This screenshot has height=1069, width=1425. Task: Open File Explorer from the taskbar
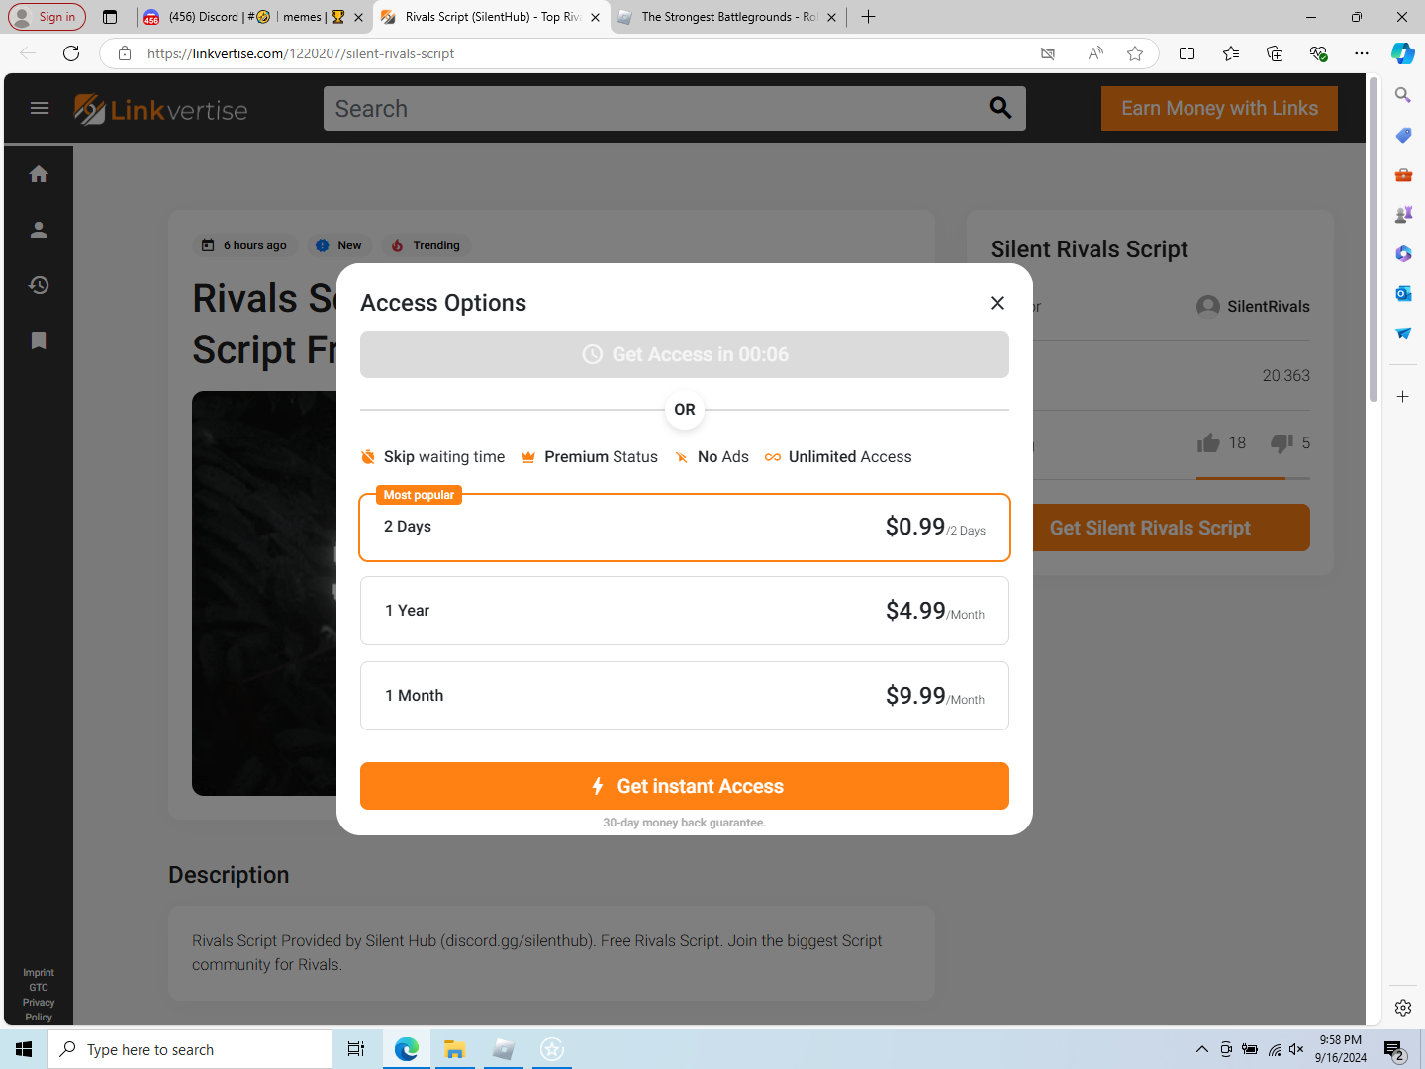point(454,1049)
